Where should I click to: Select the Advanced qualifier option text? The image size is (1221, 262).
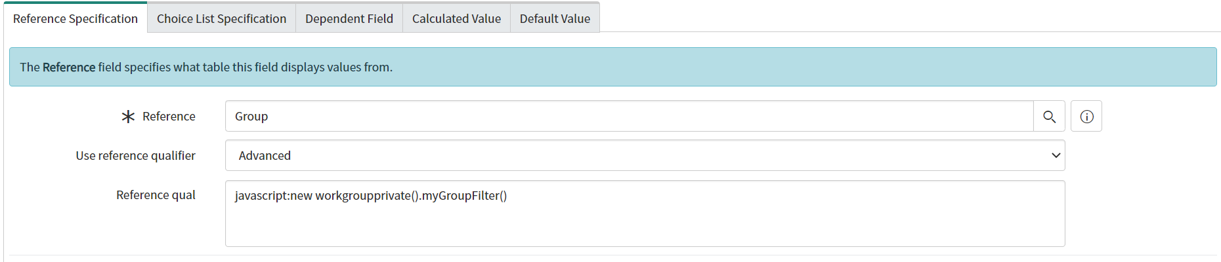pos(265,155)
